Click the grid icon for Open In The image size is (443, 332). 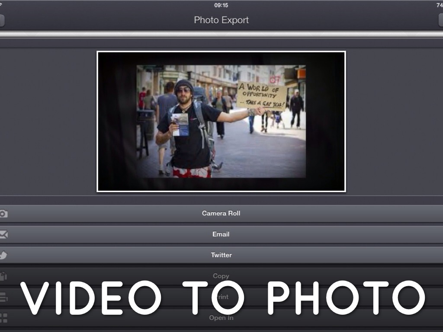pyautogui.click(x=3, y=318)
